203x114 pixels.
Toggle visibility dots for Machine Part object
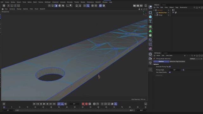[x=170, y=13]
